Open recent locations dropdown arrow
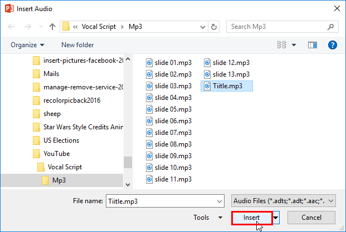This screenshot has height=232, width=346. click(x=41, y=27)
